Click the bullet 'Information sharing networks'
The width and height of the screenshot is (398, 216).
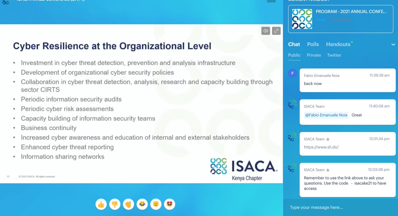click(62, 157)
